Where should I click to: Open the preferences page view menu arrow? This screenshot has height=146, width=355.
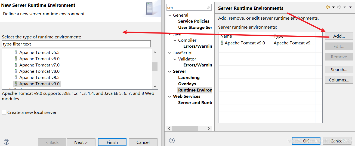tap(350, 7)
